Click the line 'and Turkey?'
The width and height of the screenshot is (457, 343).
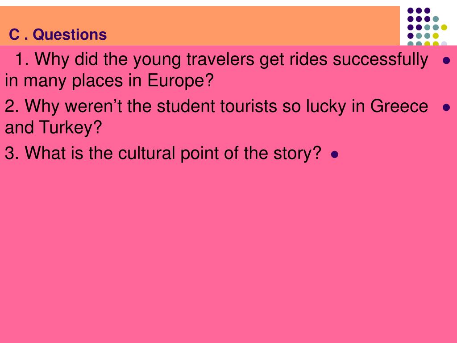[54, 127]
